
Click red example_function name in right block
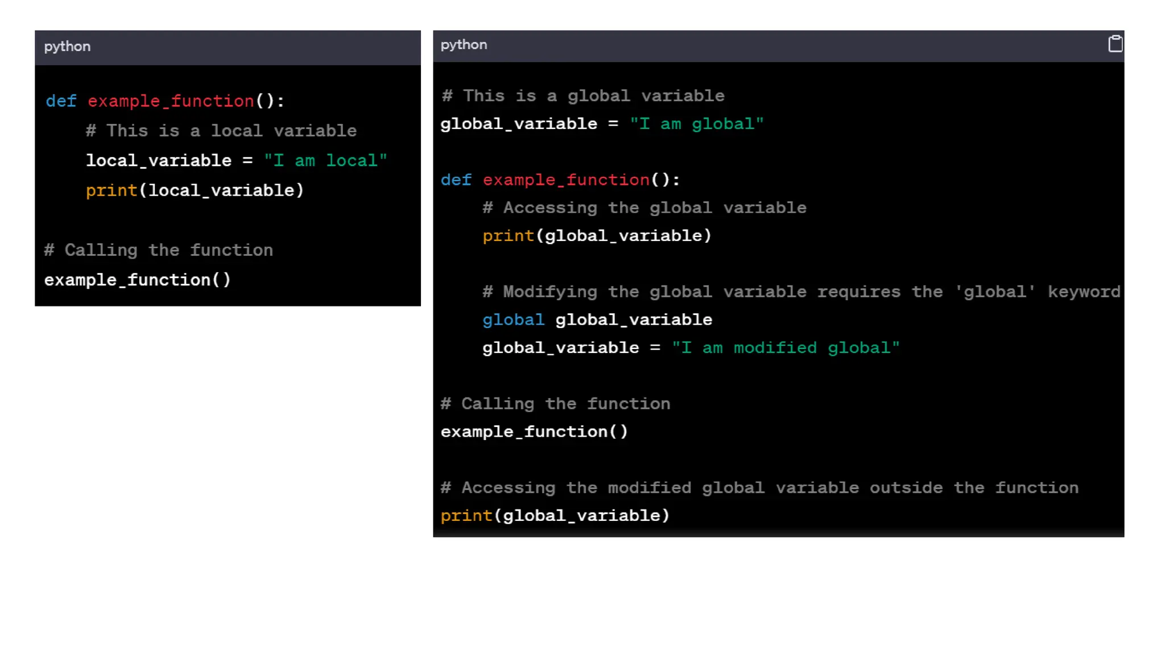point(565,180)
